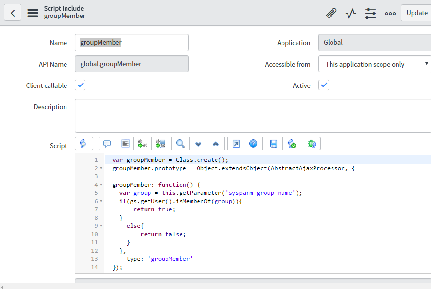The width and height of the screenshot is (431, 289).
Task: Click the 'Client callable' field label
Action: [x=47, y=85]
